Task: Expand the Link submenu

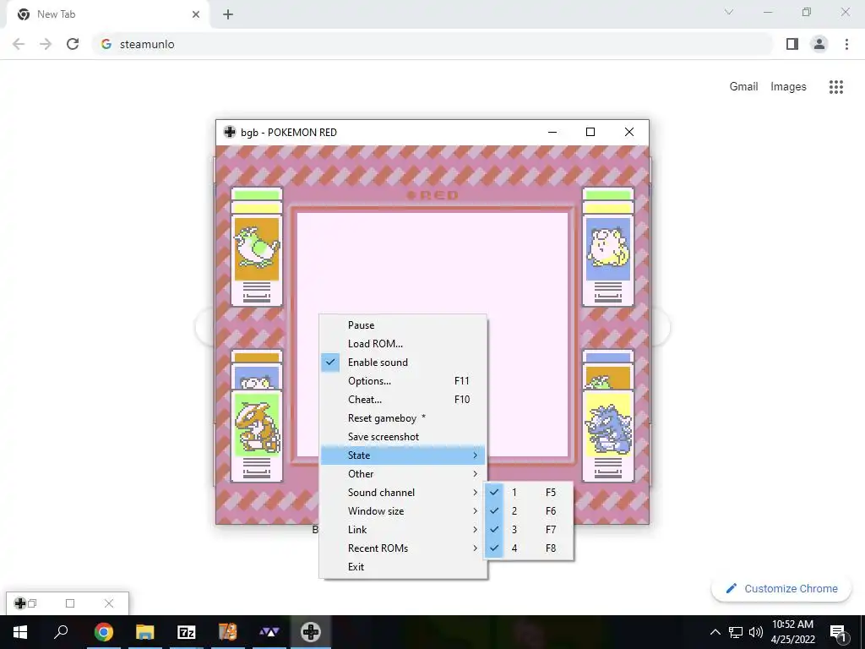Action: coord(403,530)
